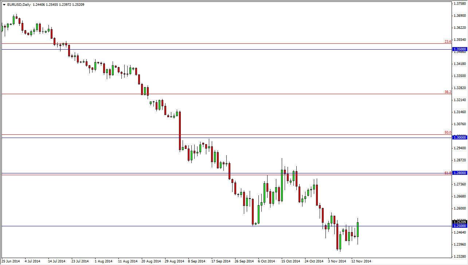
Task: Select the large red candle below 1.31460
Action: pyautogui.click(x=179, y=130)
